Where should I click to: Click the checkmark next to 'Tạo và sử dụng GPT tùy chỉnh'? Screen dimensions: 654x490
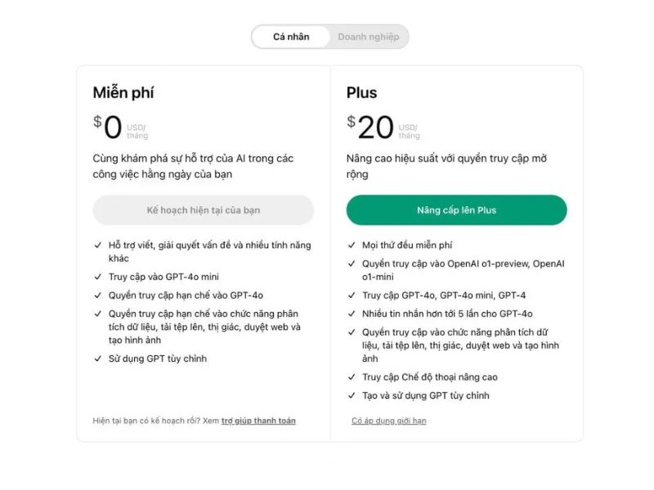[352, 394]
